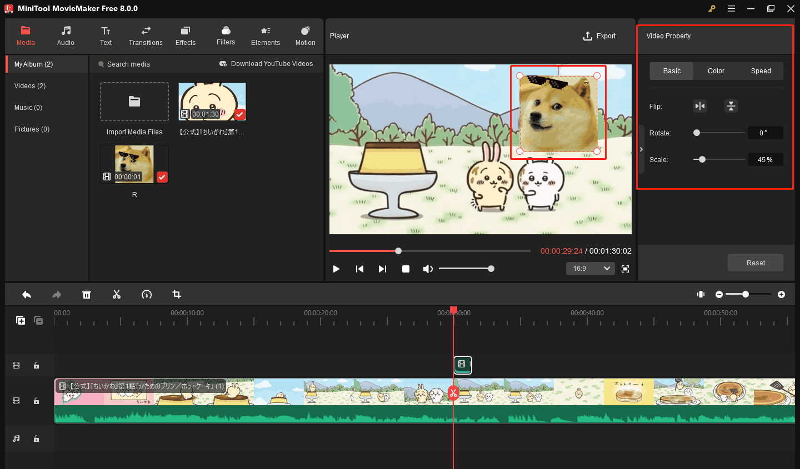Toggle lock on the overlay video track

click(x=37, y=365)
